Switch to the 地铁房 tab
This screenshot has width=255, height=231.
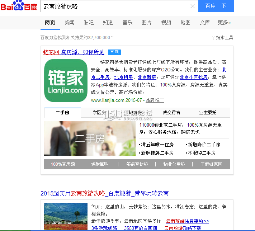click(136, 113)
